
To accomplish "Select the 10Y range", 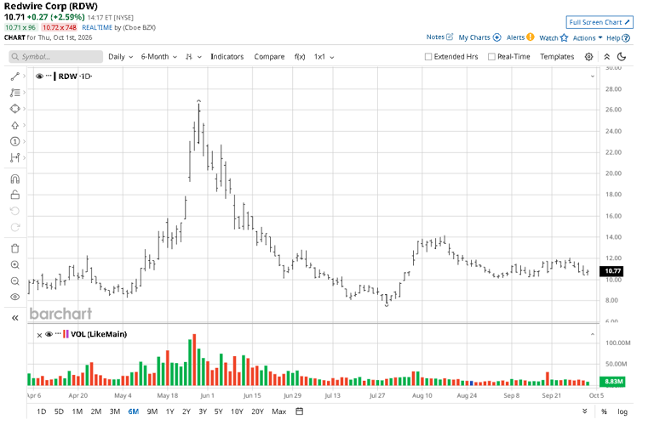I will click(237, 411).
